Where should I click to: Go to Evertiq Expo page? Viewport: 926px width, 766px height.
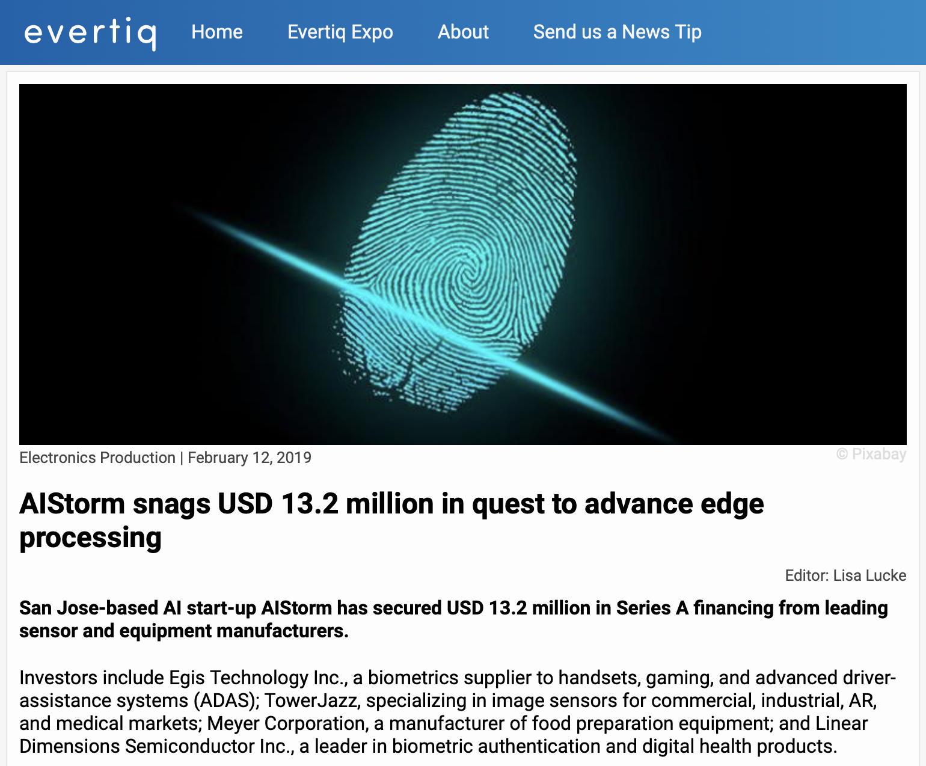tap(340, 32)
